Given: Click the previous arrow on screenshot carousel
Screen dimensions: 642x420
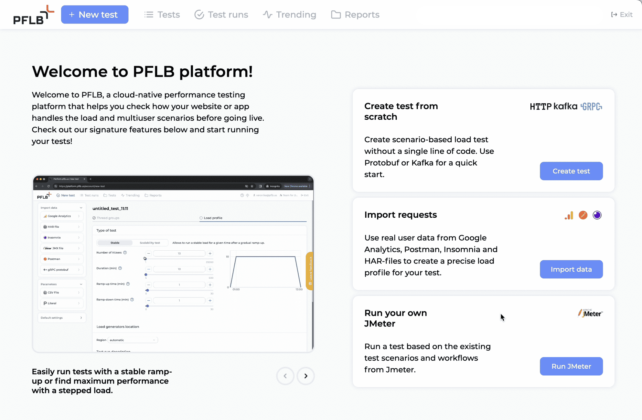Looking at the screenshot, I should [x=285, y=375].
